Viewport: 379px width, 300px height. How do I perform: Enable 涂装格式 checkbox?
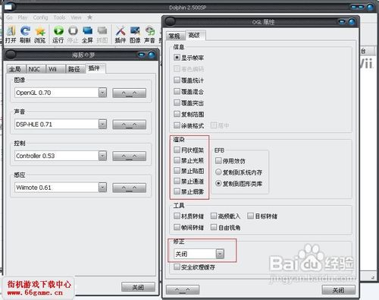(177, 125)
